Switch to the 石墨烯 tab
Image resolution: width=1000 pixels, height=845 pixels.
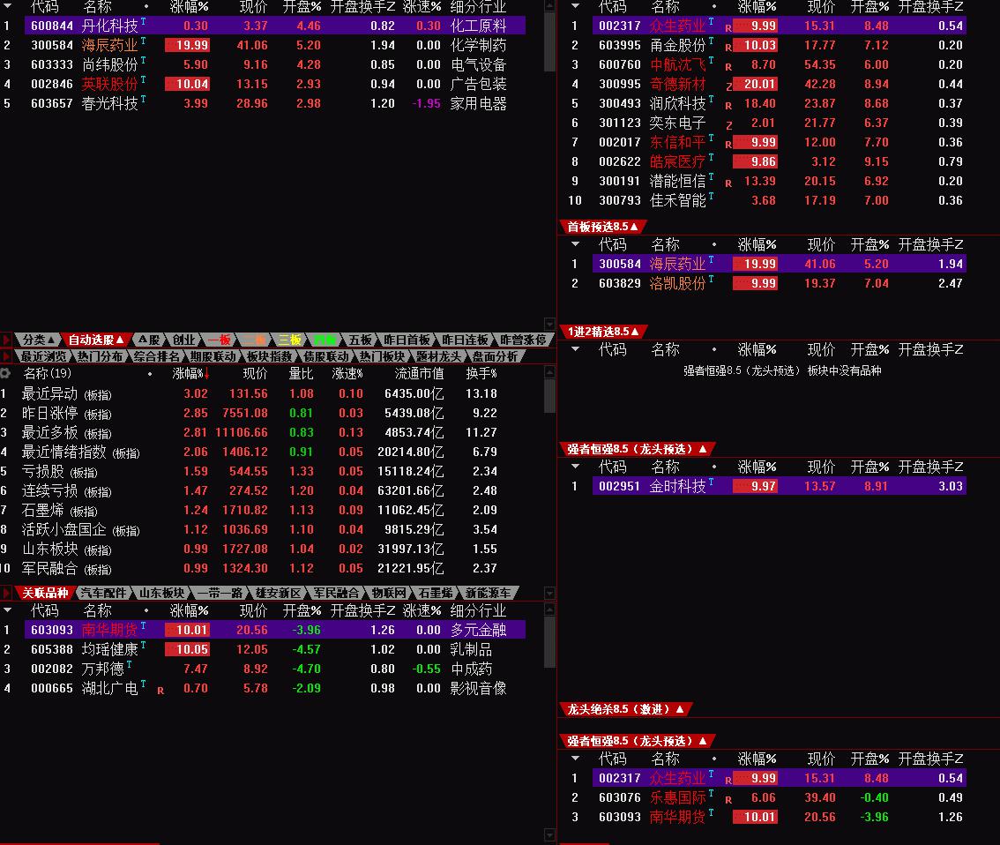436,593
